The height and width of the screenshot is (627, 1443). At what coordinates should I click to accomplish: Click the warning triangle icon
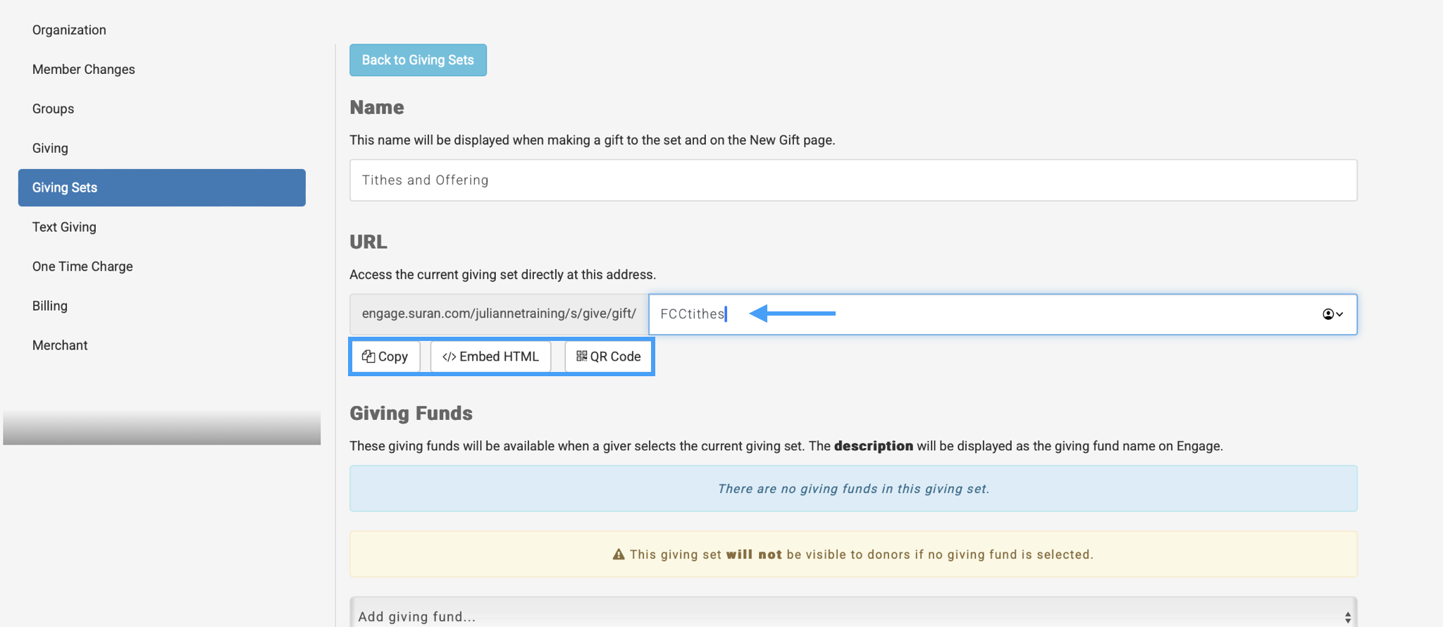[x=619, y=554]
